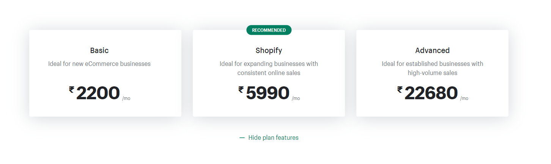Click the /mo label next to 2200
The width and height of the screenshot is (551, 164).
click(x=126, y=98)
